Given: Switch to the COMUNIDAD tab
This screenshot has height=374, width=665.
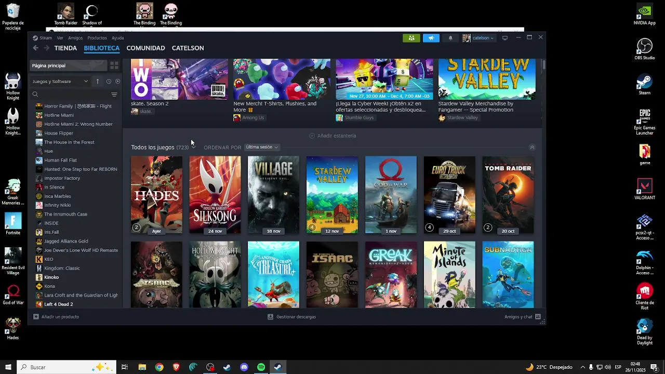Looking at the screenshot, I should [x=145, y=48].
